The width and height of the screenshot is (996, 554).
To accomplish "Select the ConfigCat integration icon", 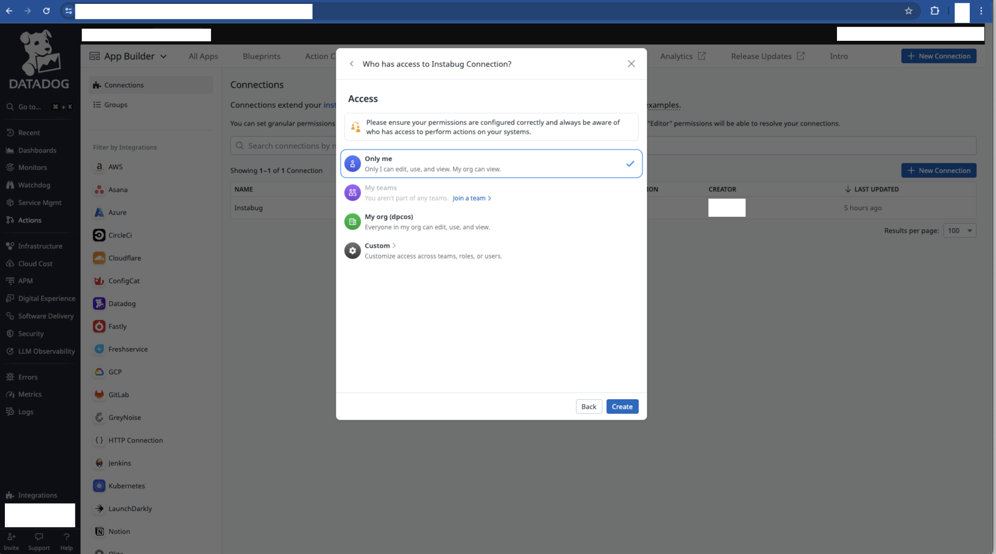I will [x=99, y=281].
